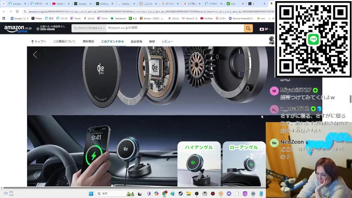Open the bookmarks bar apps grid icon

[x=4, y=18]
